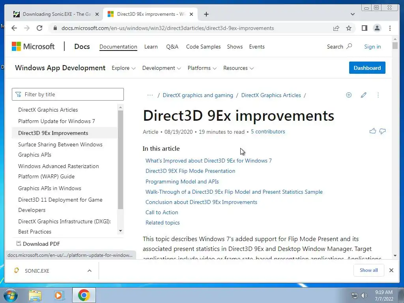The width and height of the screenshot is (404, 303).
Task: Open Surface Sharing Between Windows Graphics APIs
Action: [60, 150]
